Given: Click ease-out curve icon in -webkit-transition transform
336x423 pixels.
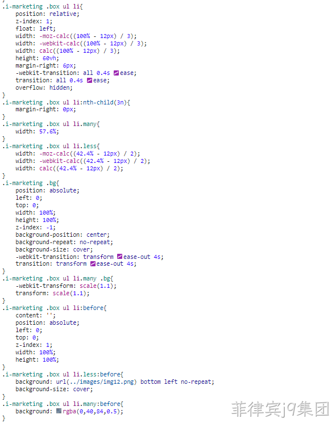Looking at the screenshot, I should (x=119, y=257).
